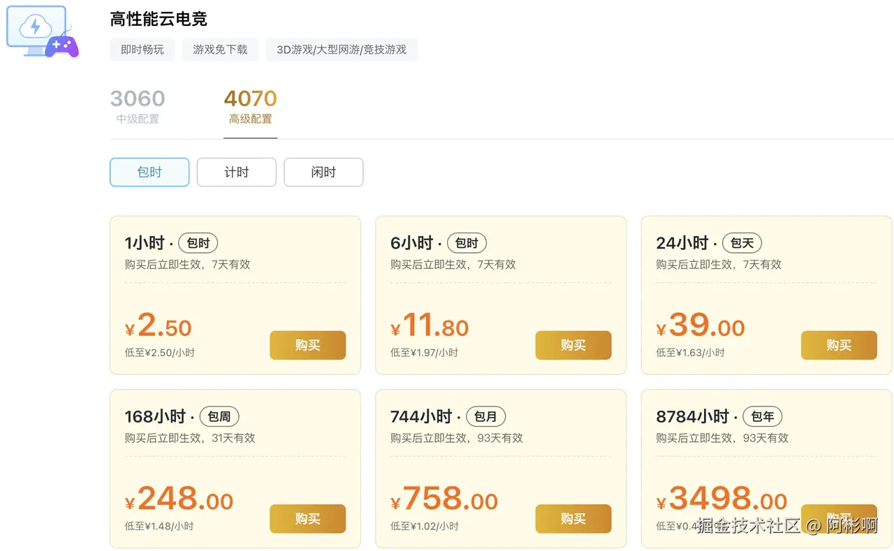Click the 包年 badge on 8784小时 card
This screenshot has height=551, width=894.
pos(762,417)
